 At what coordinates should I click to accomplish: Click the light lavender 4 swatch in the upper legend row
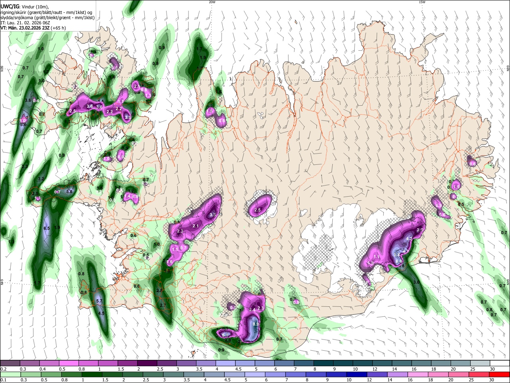click(x=226, y=363)
